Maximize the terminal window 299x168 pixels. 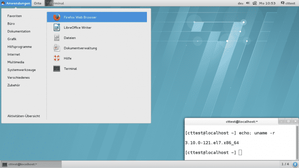[x=288, y=121]
